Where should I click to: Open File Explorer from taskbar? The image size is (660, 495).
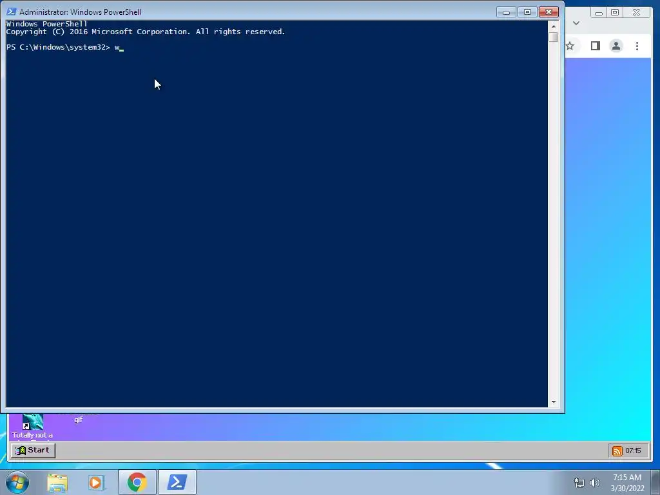57,482
